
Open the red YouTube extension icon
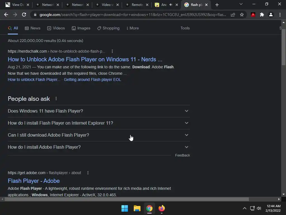pyautogui.click(x=253, y=15)
